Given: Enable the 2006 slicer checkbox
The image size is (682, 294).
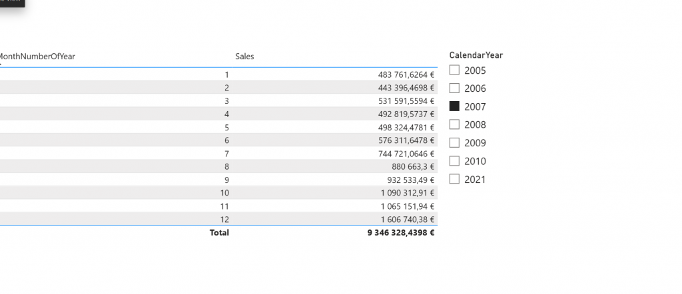Looking at the screenshot, I should (x=454, y=88).
